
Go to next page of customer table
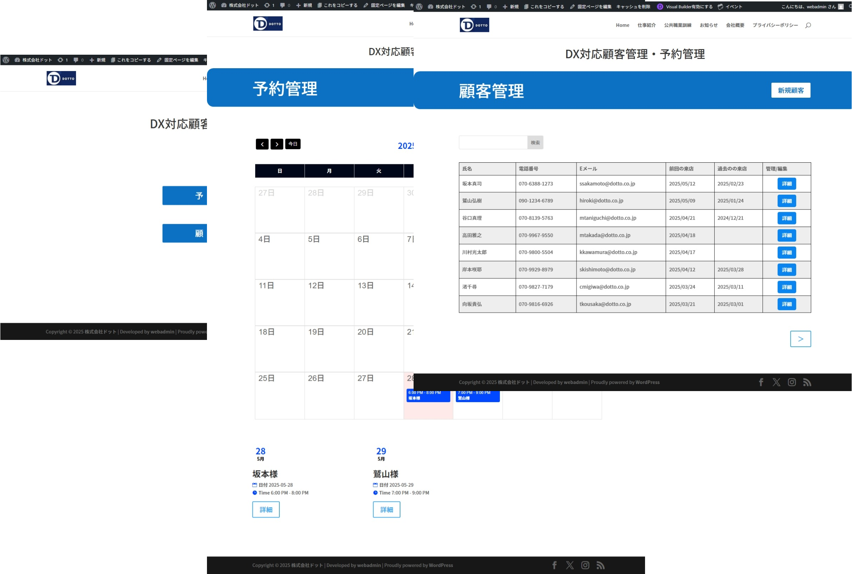[x=800, y=339]
